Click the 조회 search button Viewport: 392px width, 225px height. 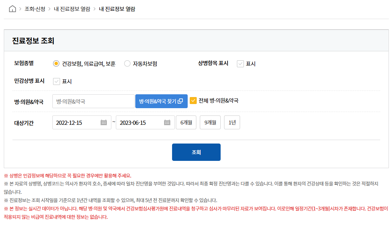tap(196, 152)
